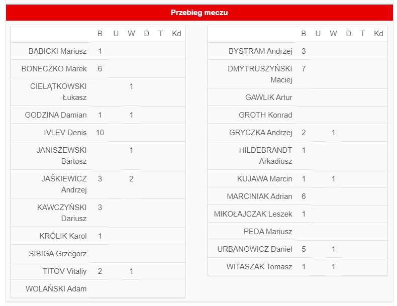The image size is (397, 306).
Task: Click TITOV Vitaliy player name
Action: point(64,271)
